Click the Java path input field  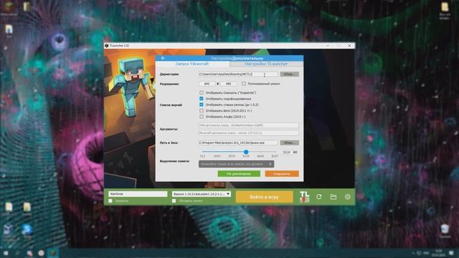coord(238,143)
